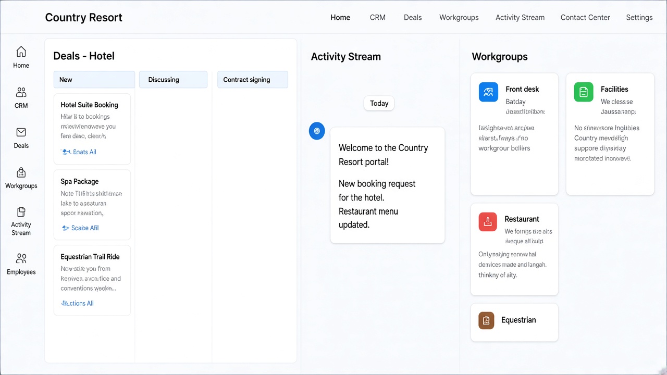Switch to Home in top navigation
Image resolution: width=667 pixels, height=375 pixels.
(340, 17)
